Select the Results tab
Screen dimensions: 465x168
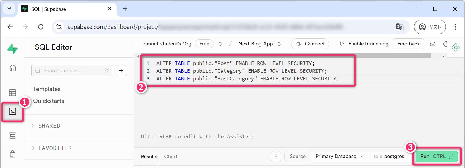click(x=149, y=157)
